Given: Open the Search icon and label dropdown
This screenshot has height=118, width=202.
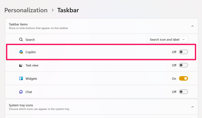Looking at the screenshot, I should pos(167,40).
